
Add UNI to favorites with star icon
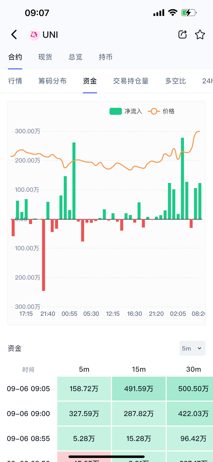coord(200,35)
